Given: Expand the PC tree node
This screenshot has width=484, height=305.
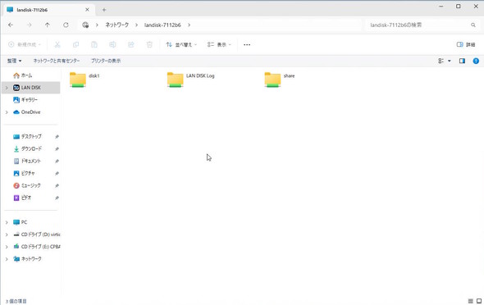Looking at the screenshot, I should coord(7,222).
